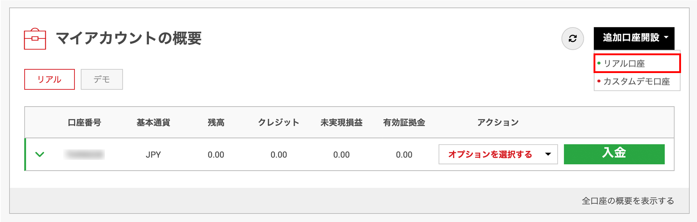Open the オプションを選択する dropdown
This screenshot has width=697, height=222.
pos(498,154)
